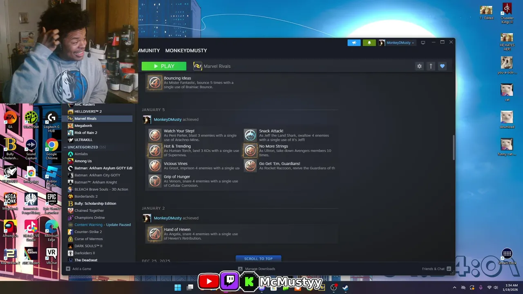Screen dimensions: 523x294
Task: Click the green PLAY button
Action: 164,66
